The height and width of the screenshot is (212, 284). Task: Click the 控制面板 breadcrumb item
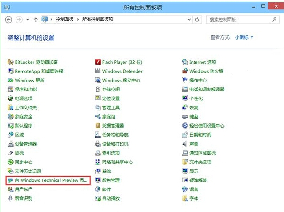65,19
